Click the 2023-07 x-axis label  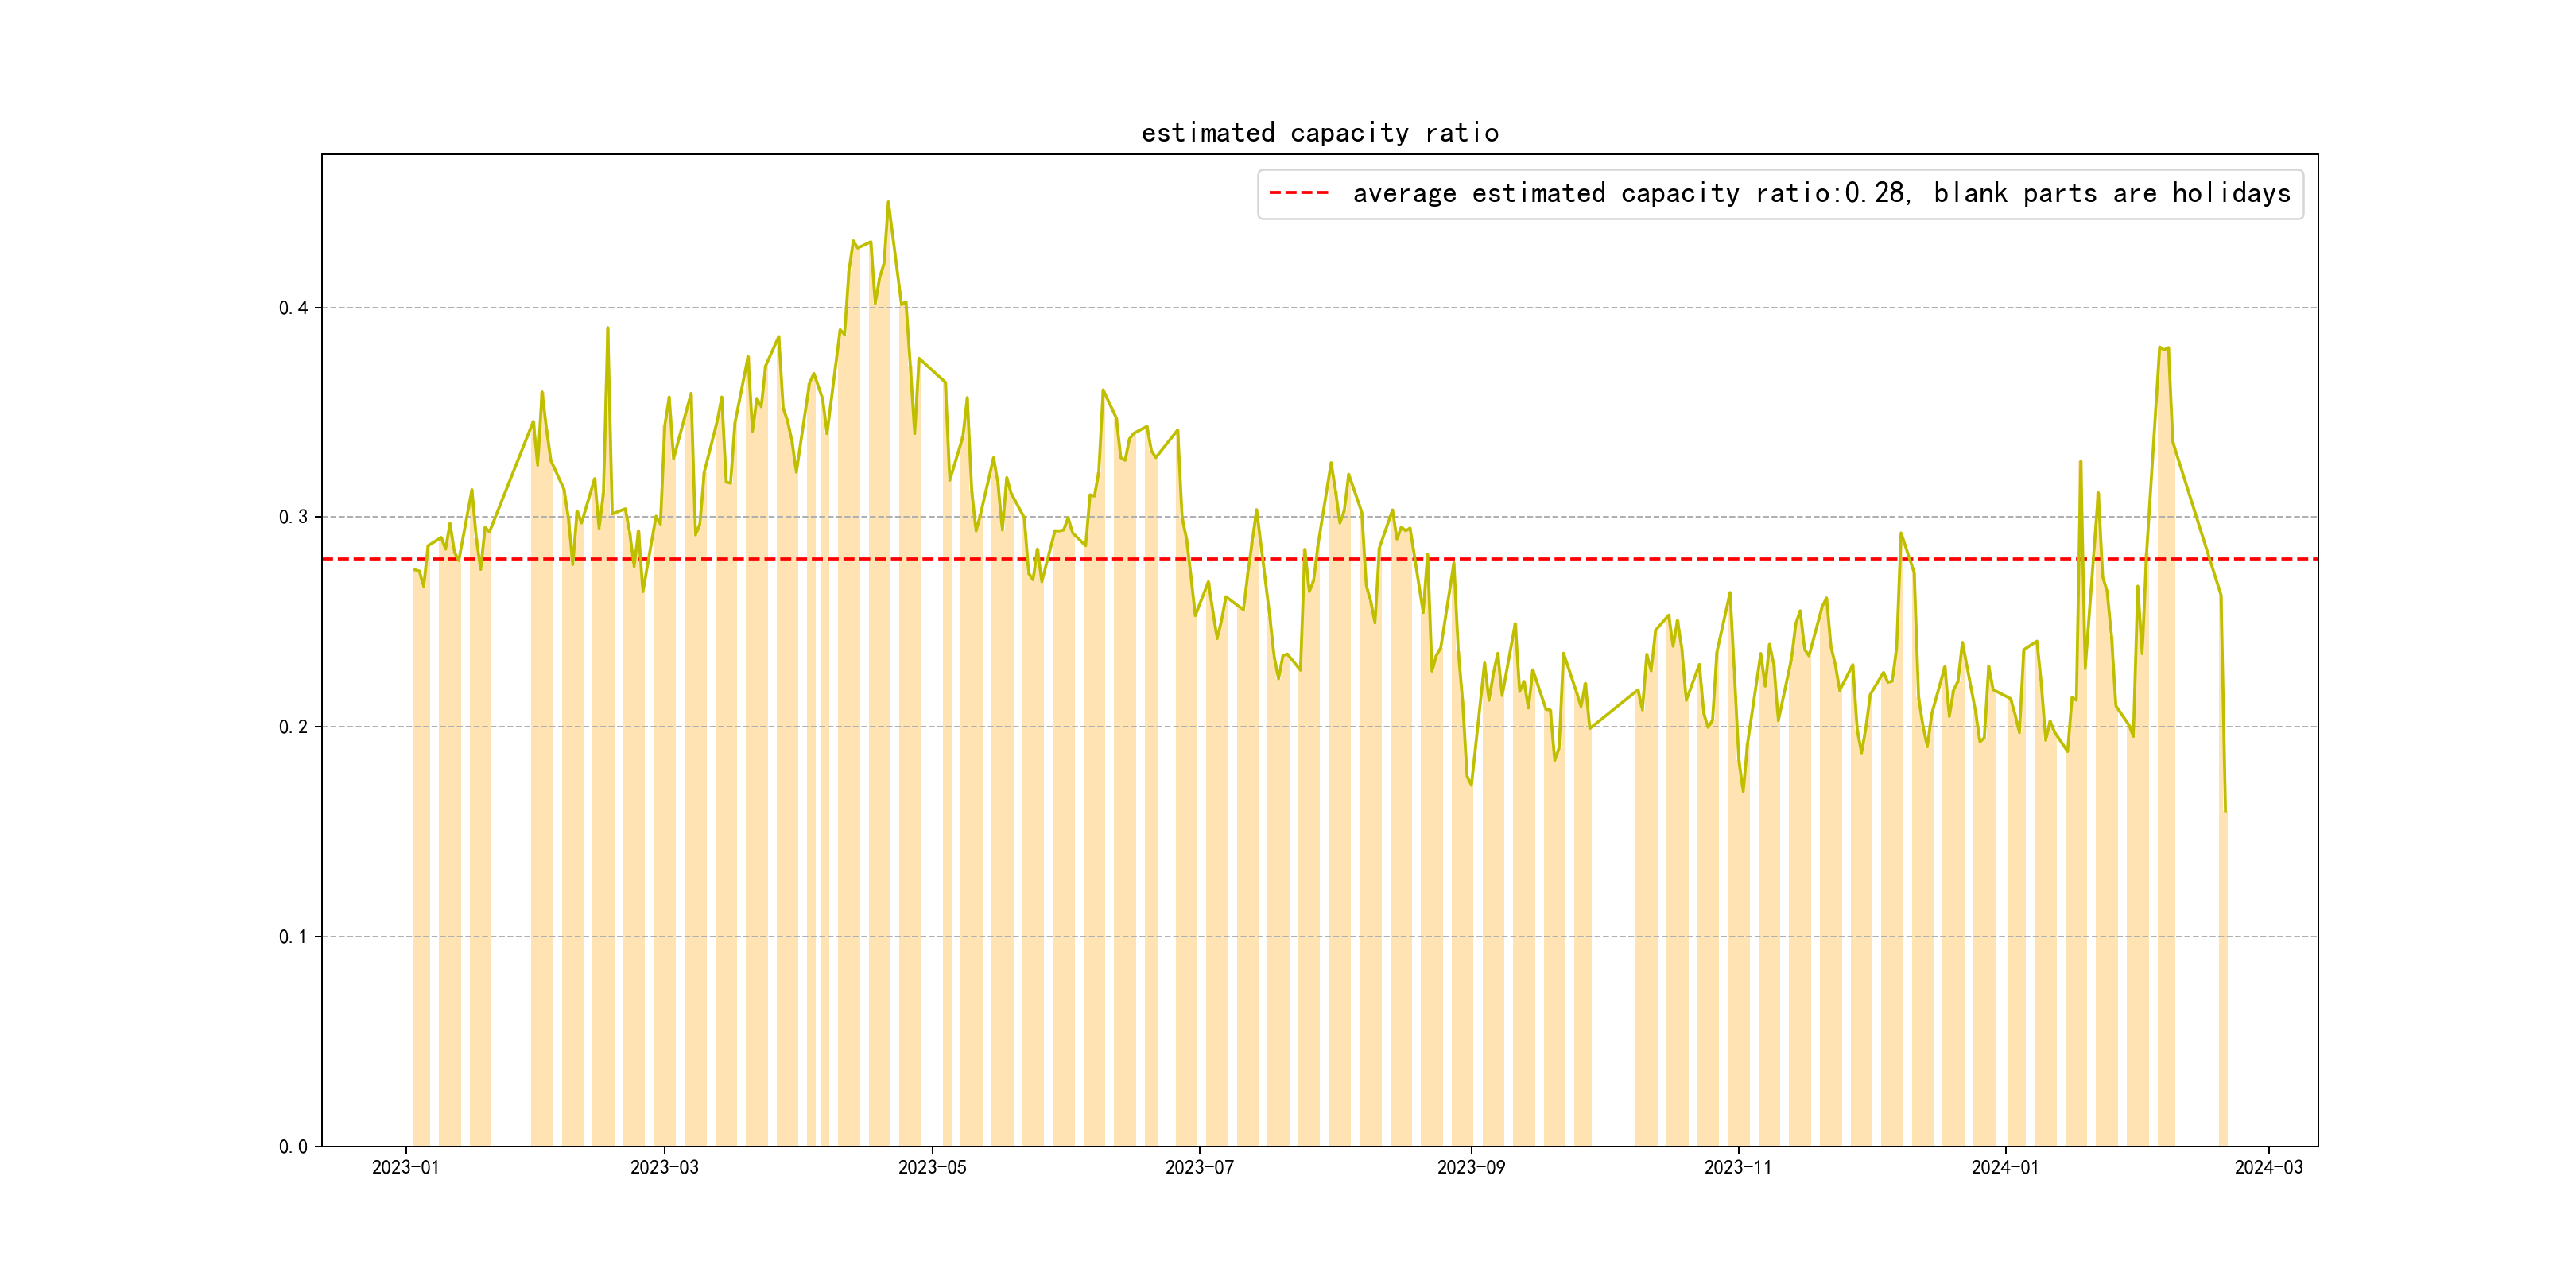[1199, 1167]
